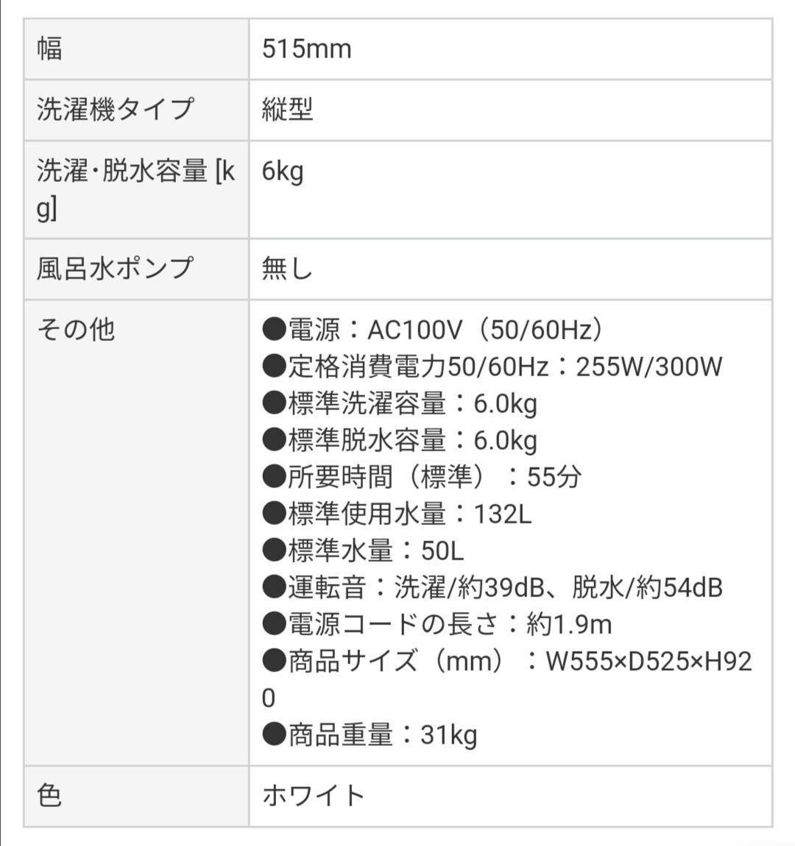This screenshot has width=795, height=846.
Task: Select the ホワイト color value
Action: 314,795
